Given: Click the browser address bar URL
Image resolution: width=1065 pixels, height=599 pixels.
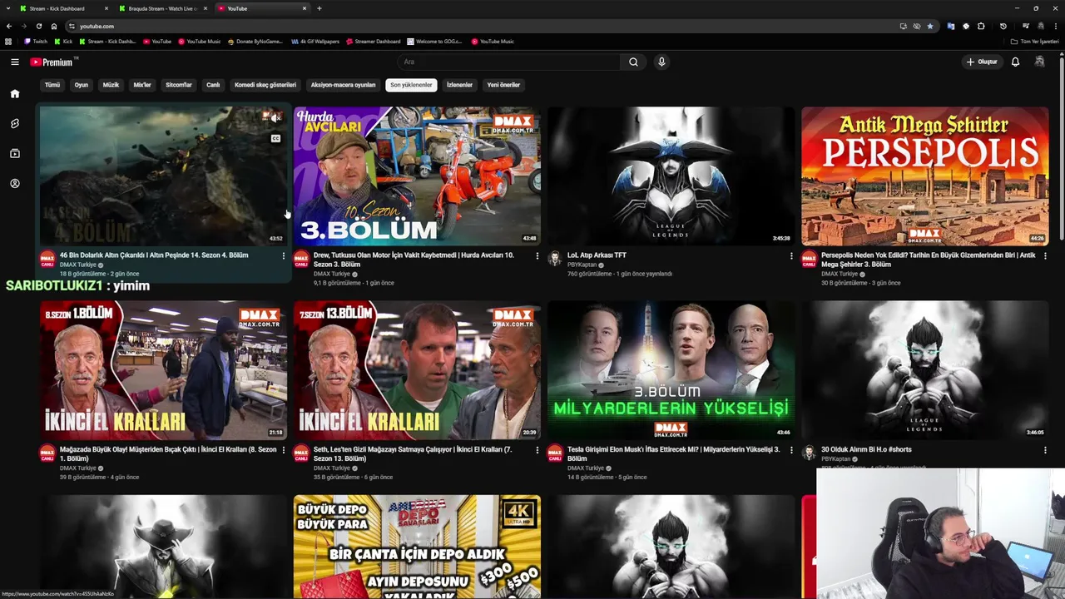Looking at the screenshot, I should click(97, 27).
